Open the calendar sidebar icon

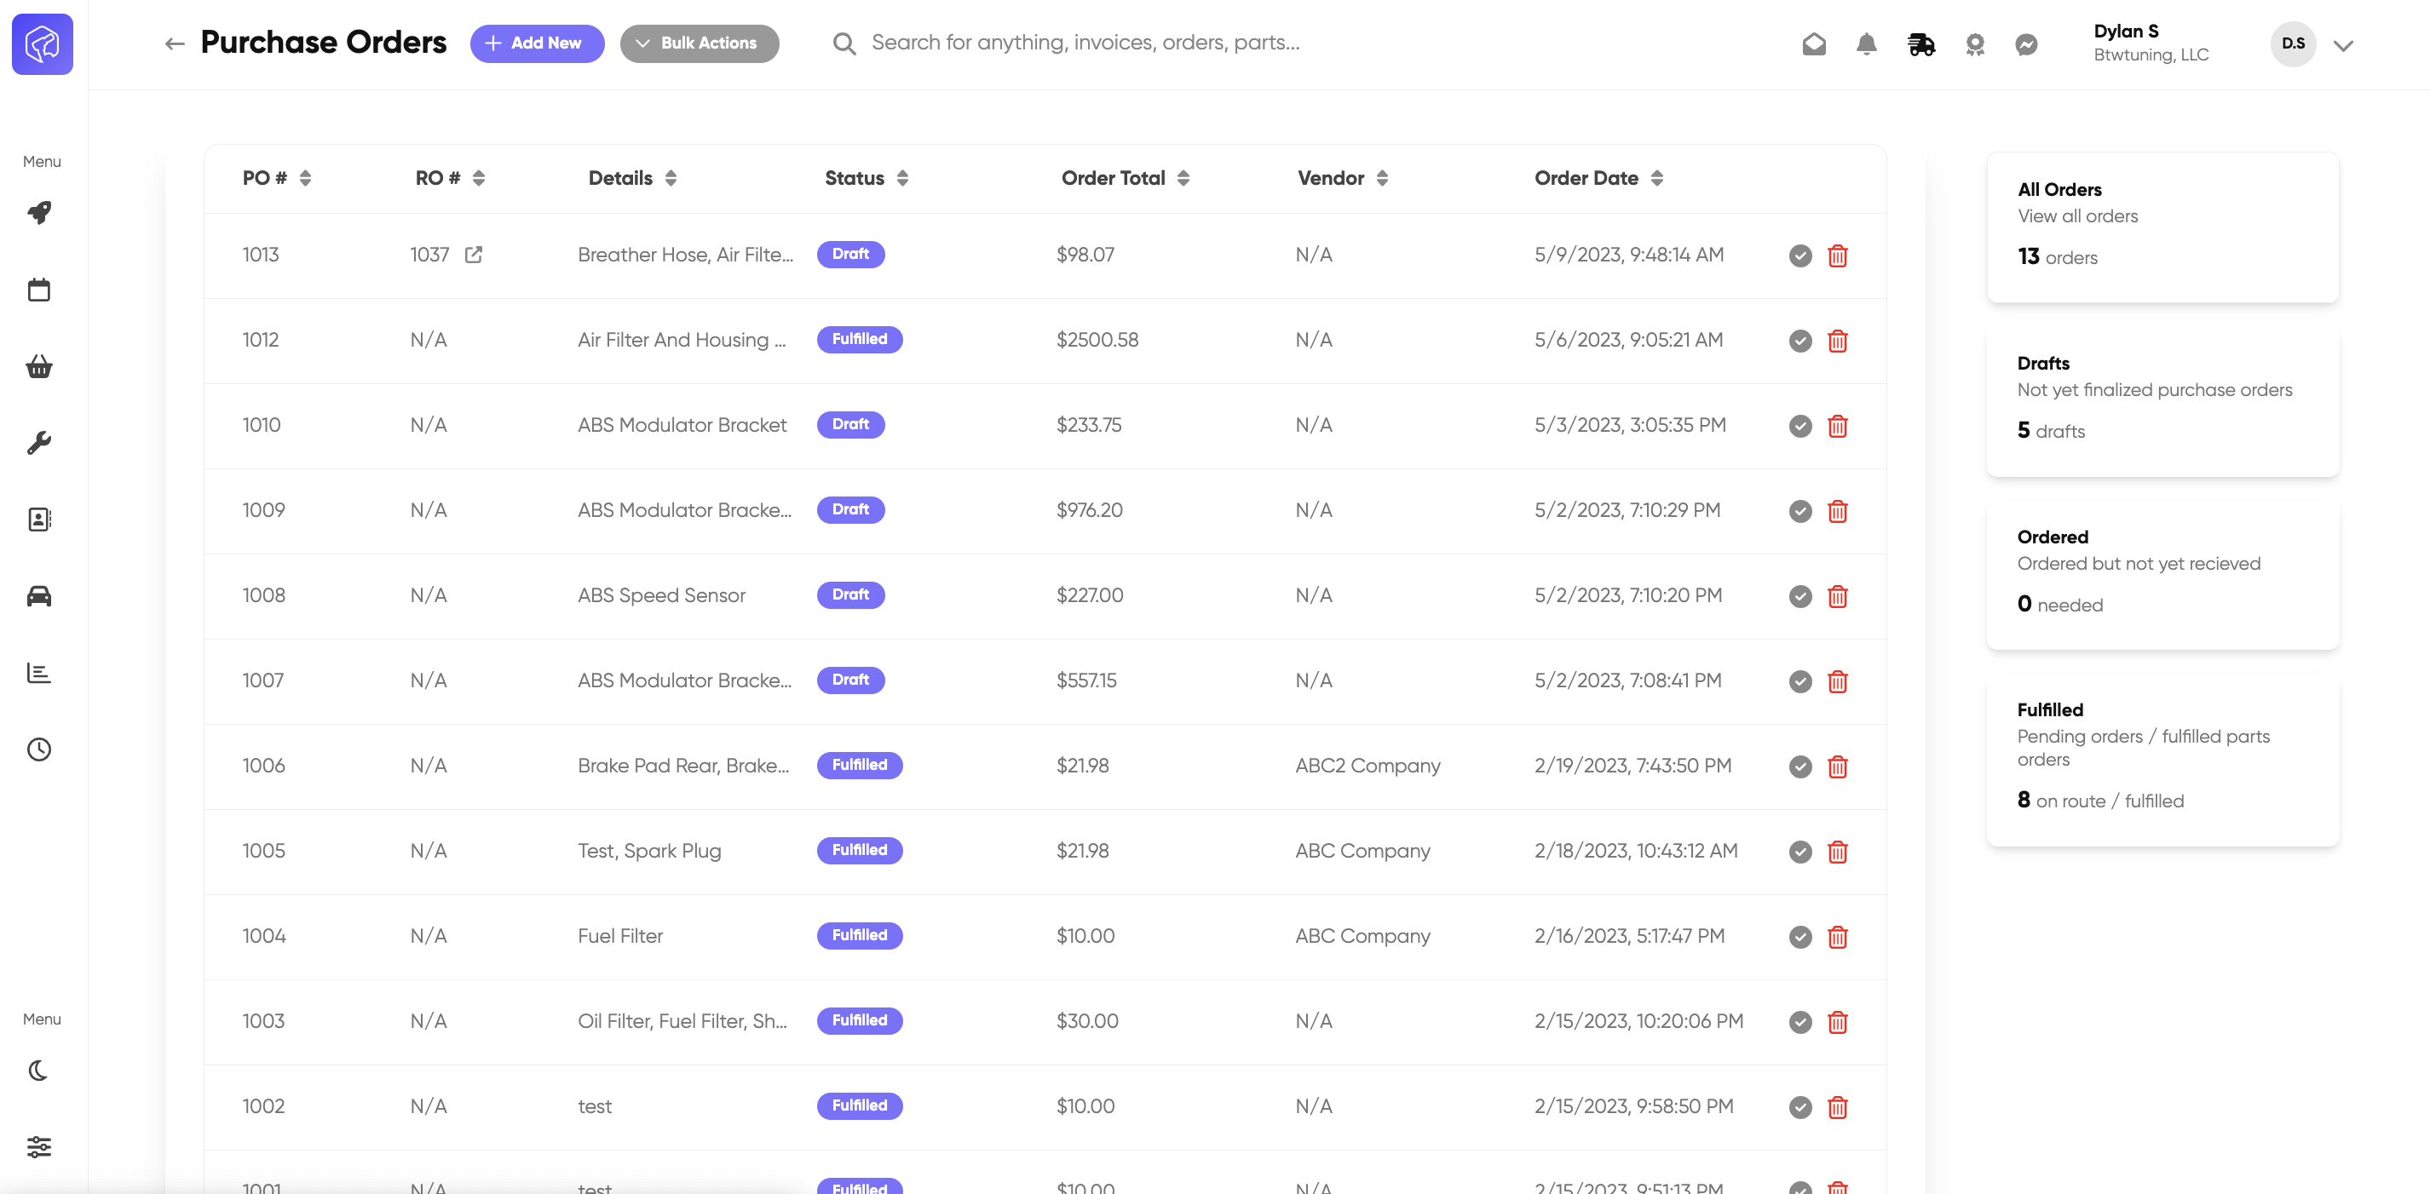click(x=39, y=290)
